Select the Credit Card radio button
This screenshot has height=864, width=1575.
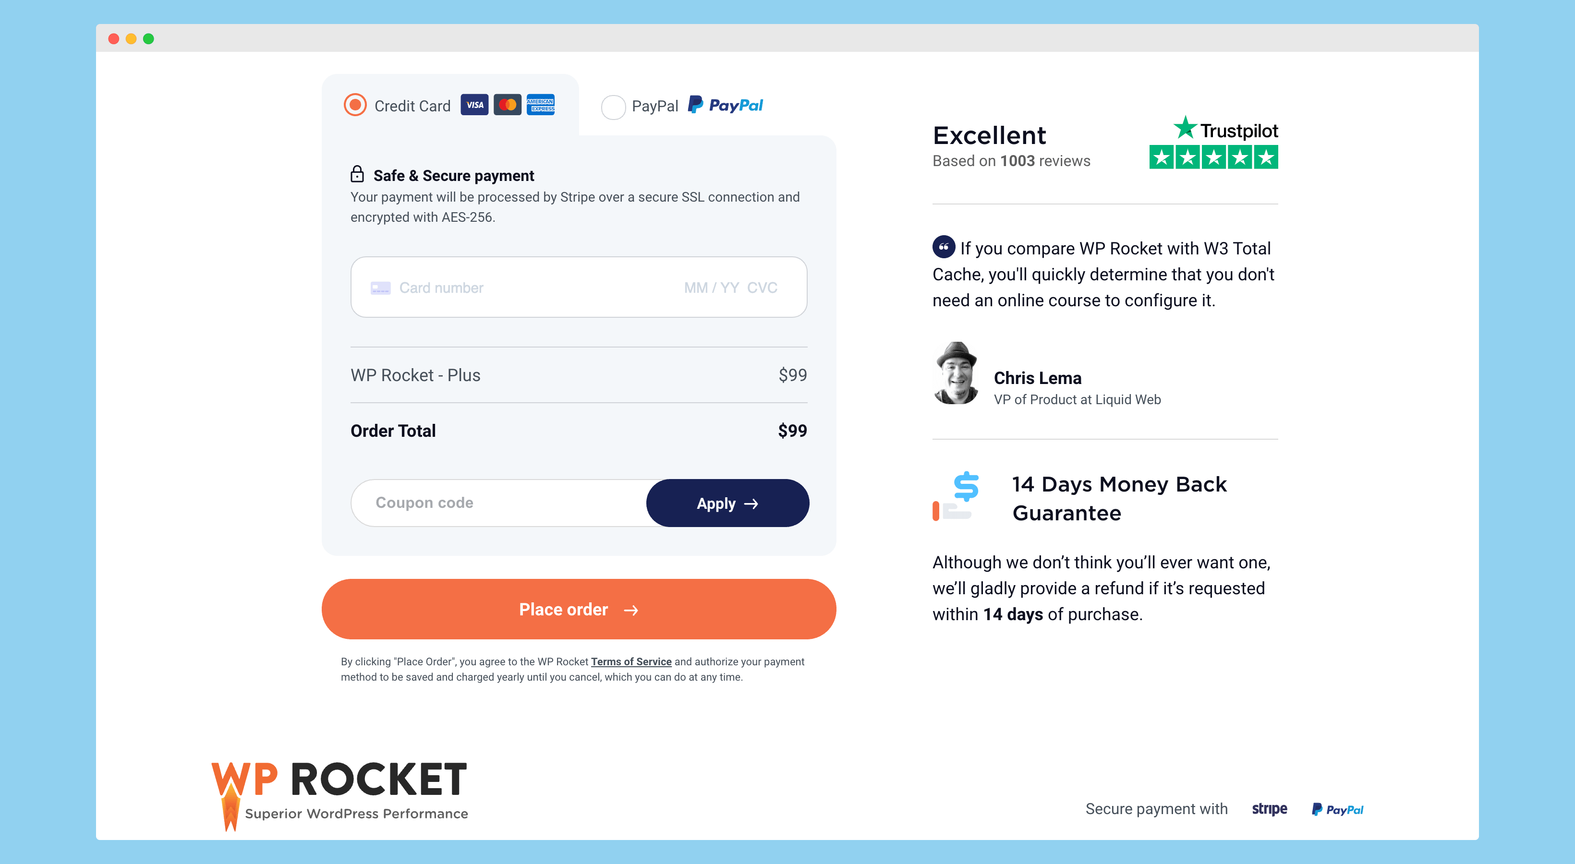coord(354,105)
